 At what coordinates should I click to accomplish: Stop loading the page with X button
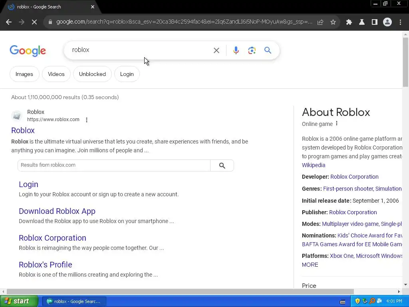34,22
